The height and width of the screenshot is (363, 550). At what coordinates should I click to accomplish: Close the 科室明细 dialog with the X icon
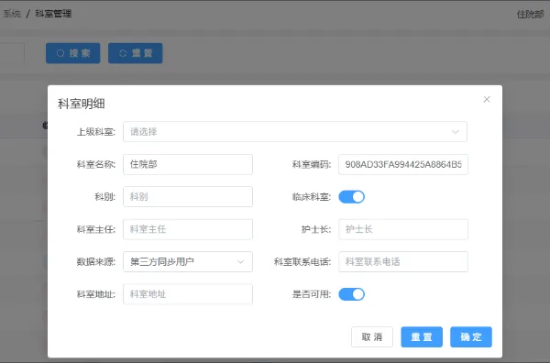coord(487,99)
